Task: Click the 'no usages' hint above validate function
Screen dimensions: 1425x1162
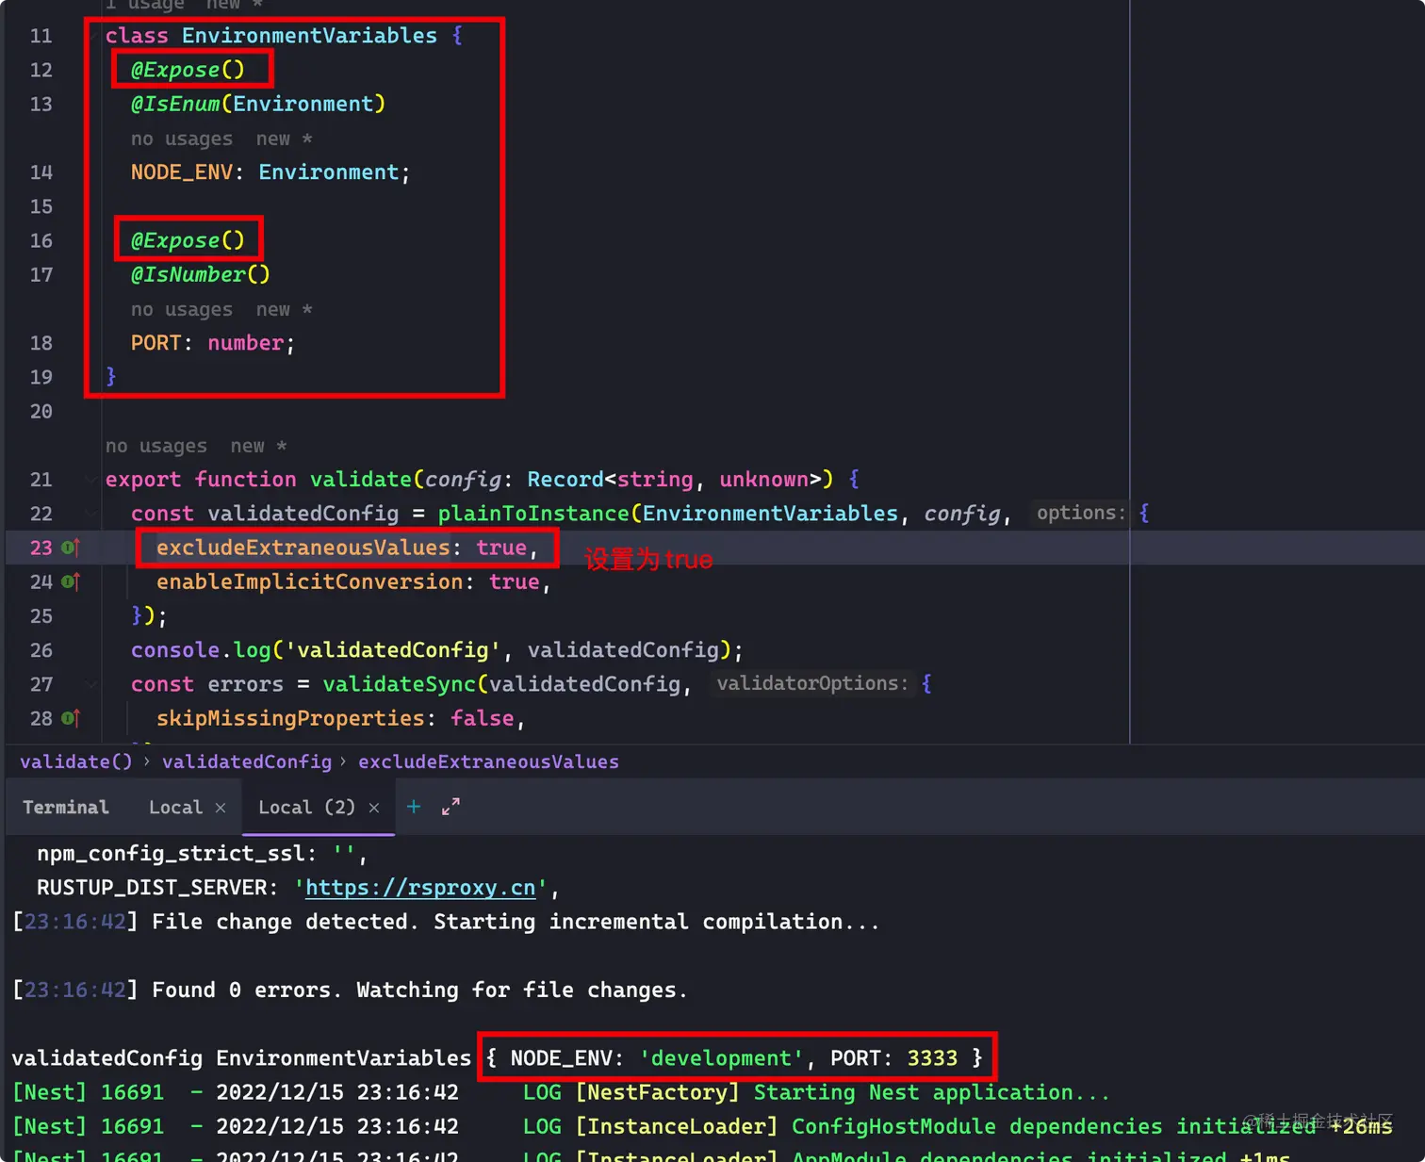Action: pos(156,446)
